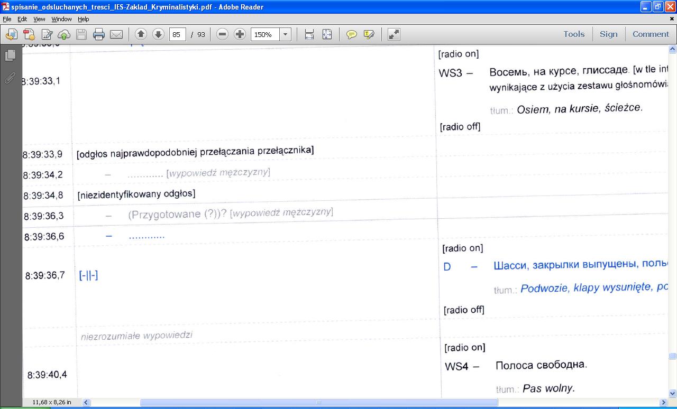The image size is (677, 409).
Task: Add a sticky note comment
Action: click(x=351, y=34)
